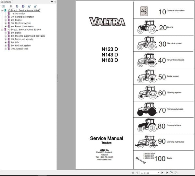Image resolution: width=195 pixels, height=176 pixels.
Task: Decrease bookmark text size with A-
Action: pos(35,6)
